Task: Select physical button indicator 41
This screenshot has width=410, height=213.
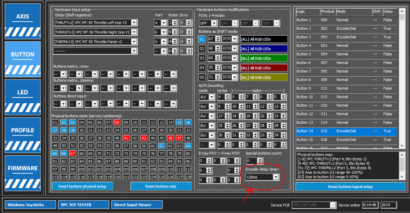Action: pyautogui.click(x=126, y=138)
